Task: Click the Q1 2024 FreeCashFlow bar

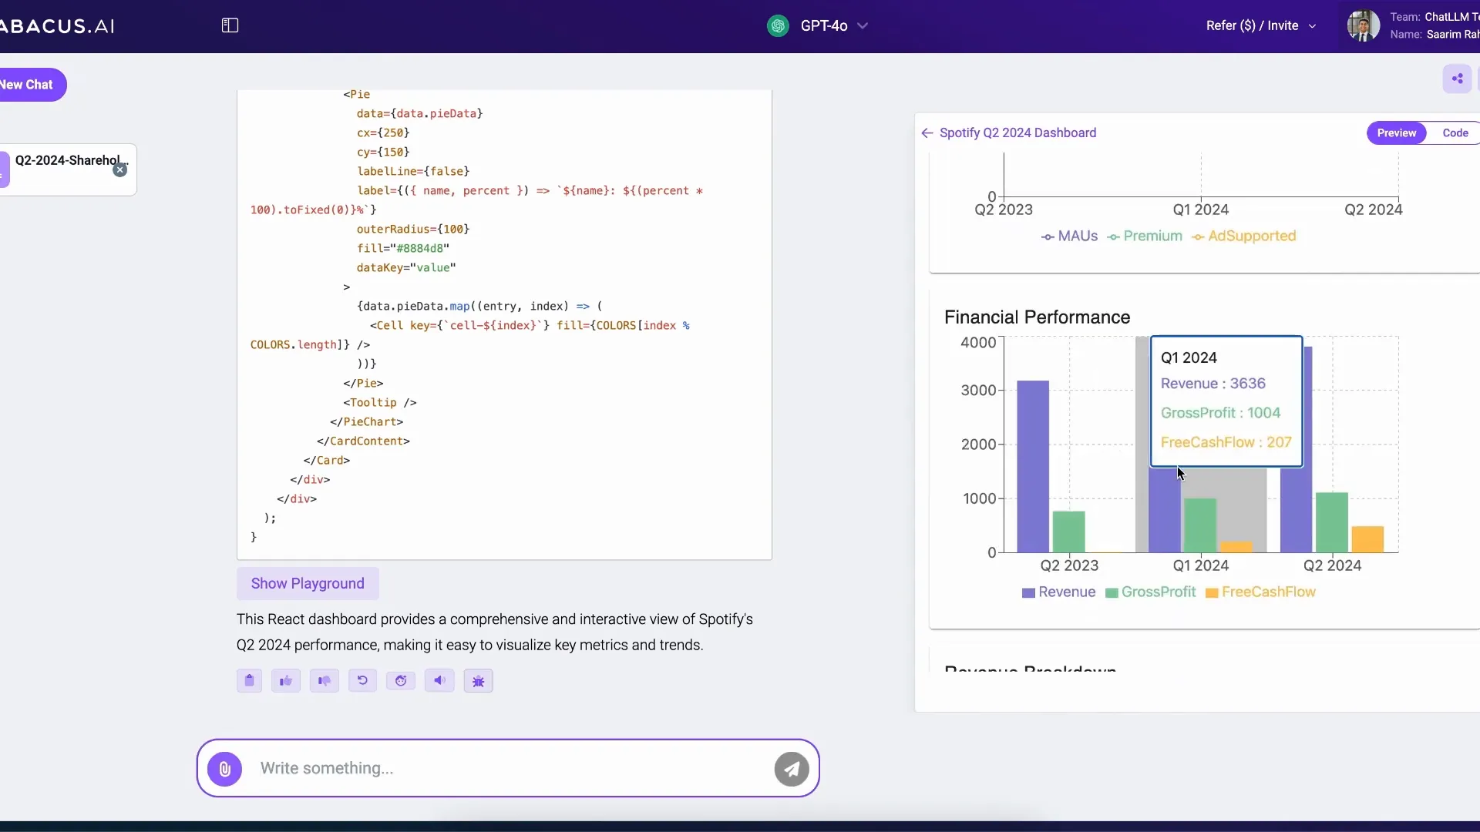Action: (x=1236, y=547)
